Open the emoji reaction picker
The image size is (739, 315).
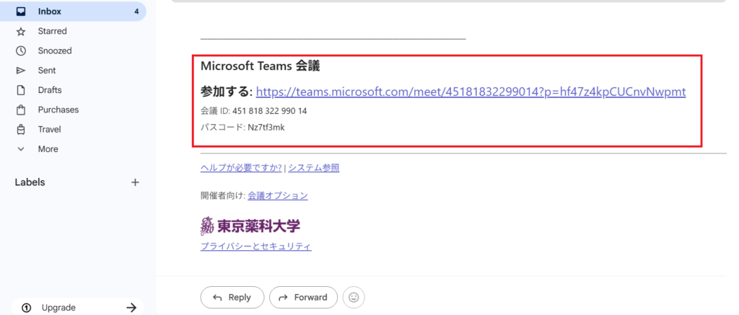point(353,297)
